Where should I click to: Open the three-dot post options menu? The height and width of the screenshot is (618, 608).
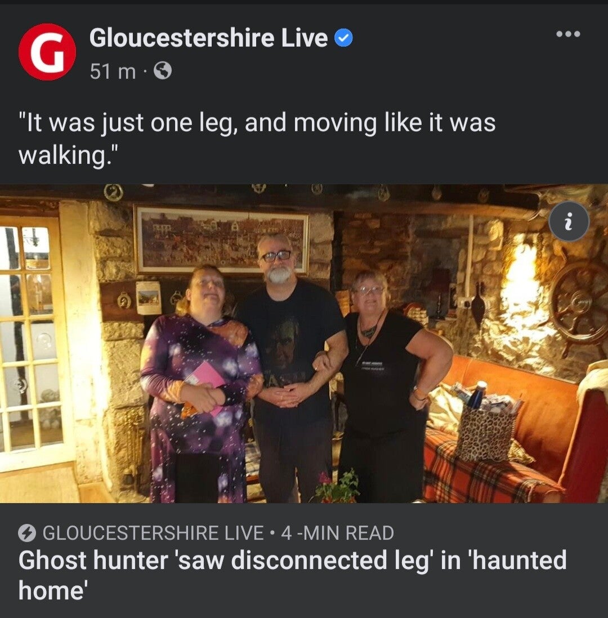click(x=568, y=34)
